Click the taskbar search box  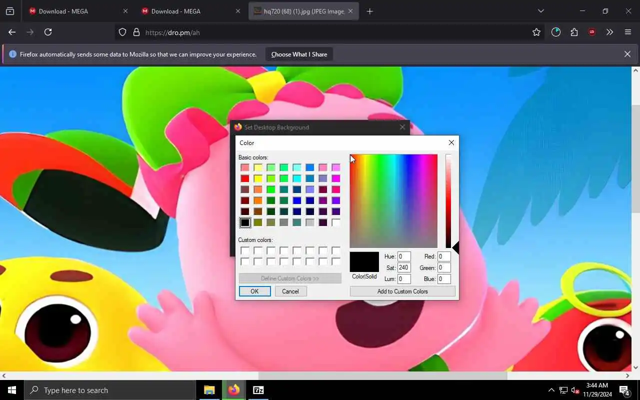(x=110, y=390)
